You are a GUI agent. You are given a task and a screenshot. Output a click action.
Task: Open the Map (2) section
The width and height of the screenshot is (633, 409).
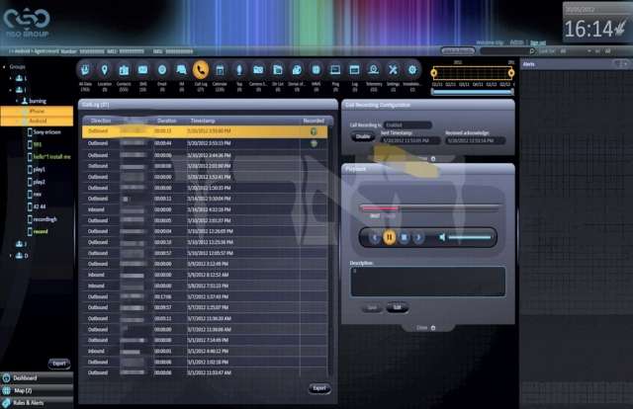click(37, 390)
